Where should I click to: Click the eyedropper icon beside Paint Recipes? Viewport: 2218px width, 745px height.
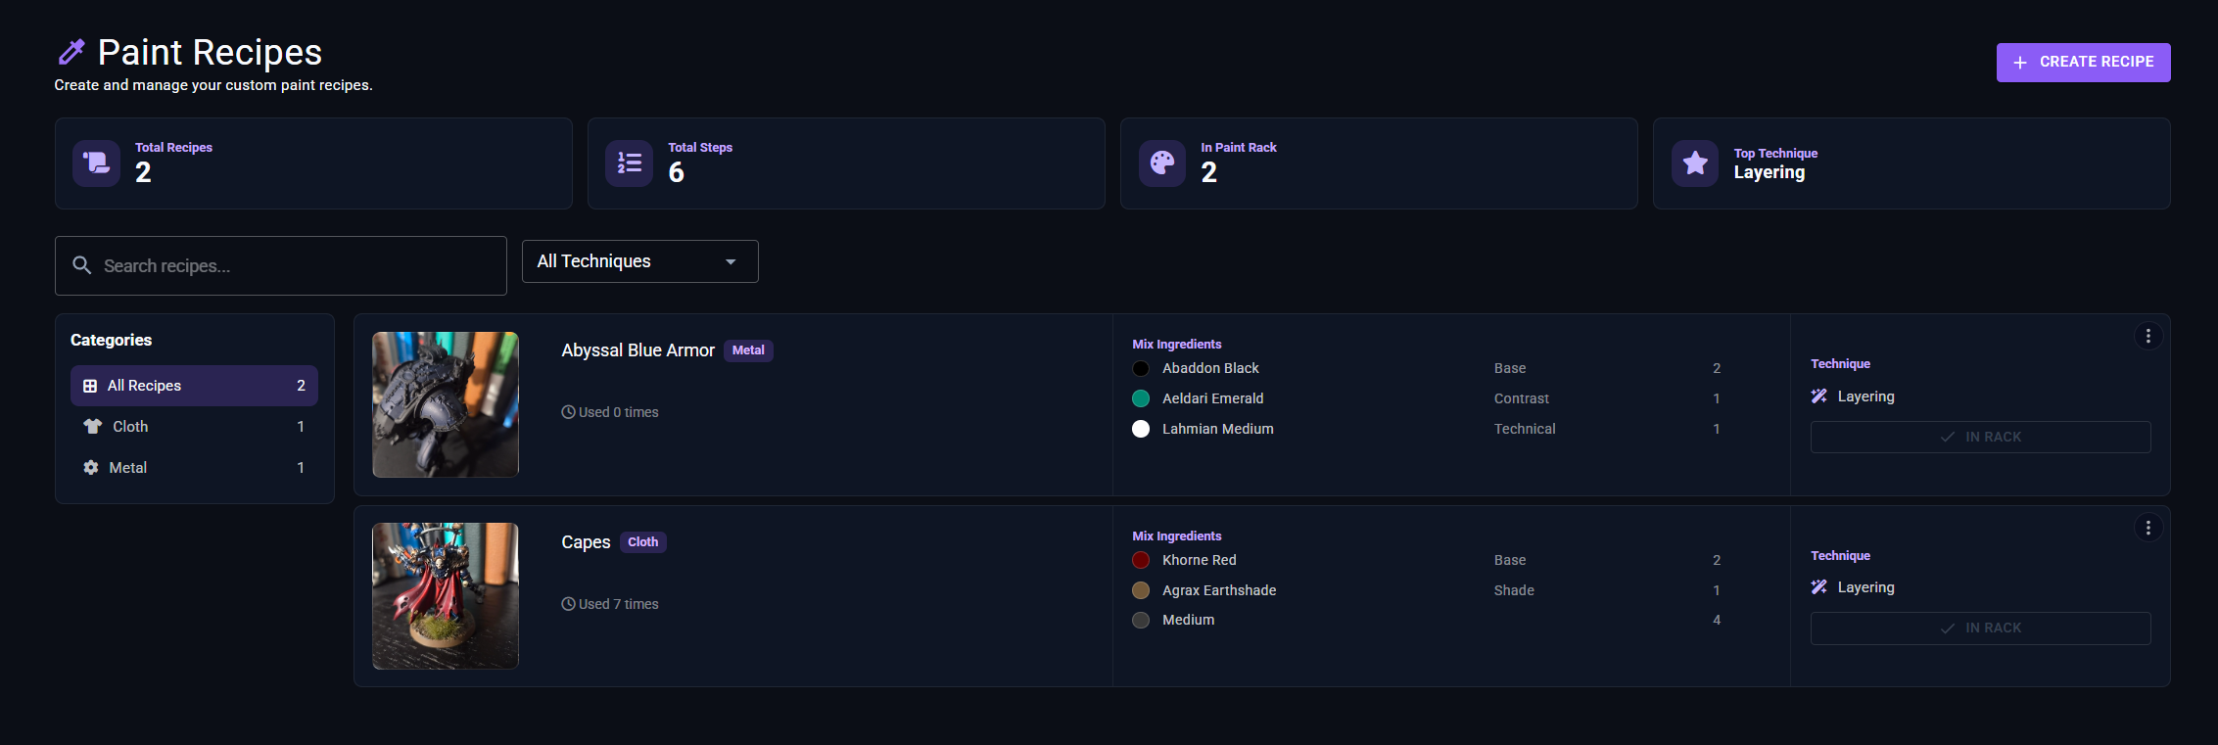(x=71, y=52)
